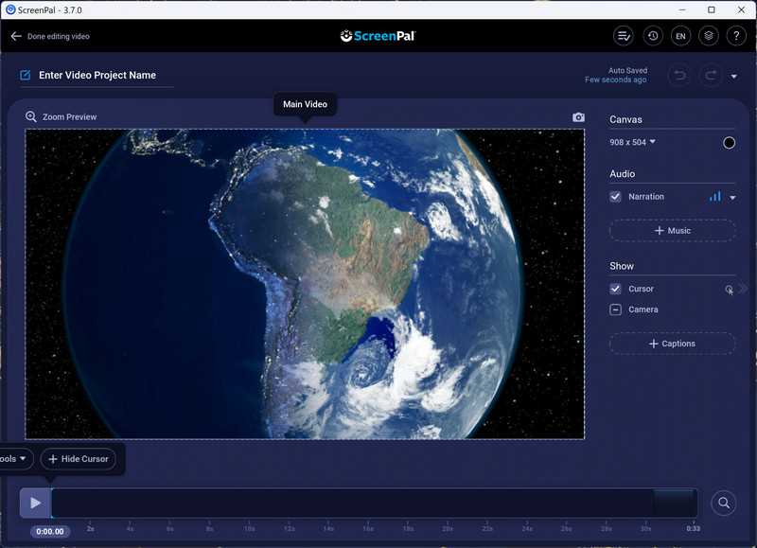This screenshot has height=548, width=757.
Task: Uncheck the Narration checkbox
Action: [616, 197]
